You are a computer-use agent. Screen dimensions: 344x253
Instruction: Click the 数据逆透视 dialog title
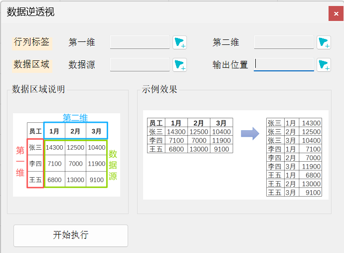point(30,12)
